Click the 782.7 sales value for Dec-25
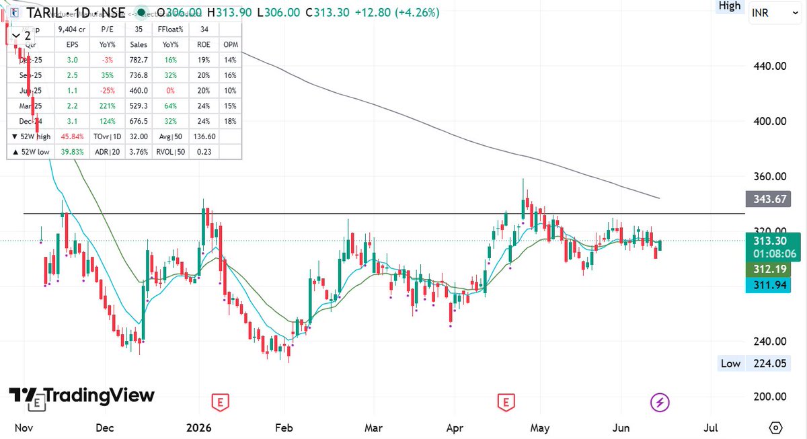The image size is (807, 439). click(139, 60)
